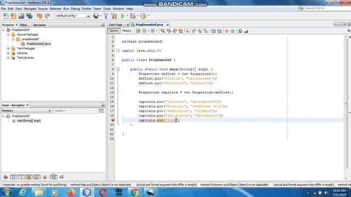Image resolution: width=351 pixels, height=197 pixels.
Task: Click the Find Previous Occurrence icon
Action: [x=168, y=31]
